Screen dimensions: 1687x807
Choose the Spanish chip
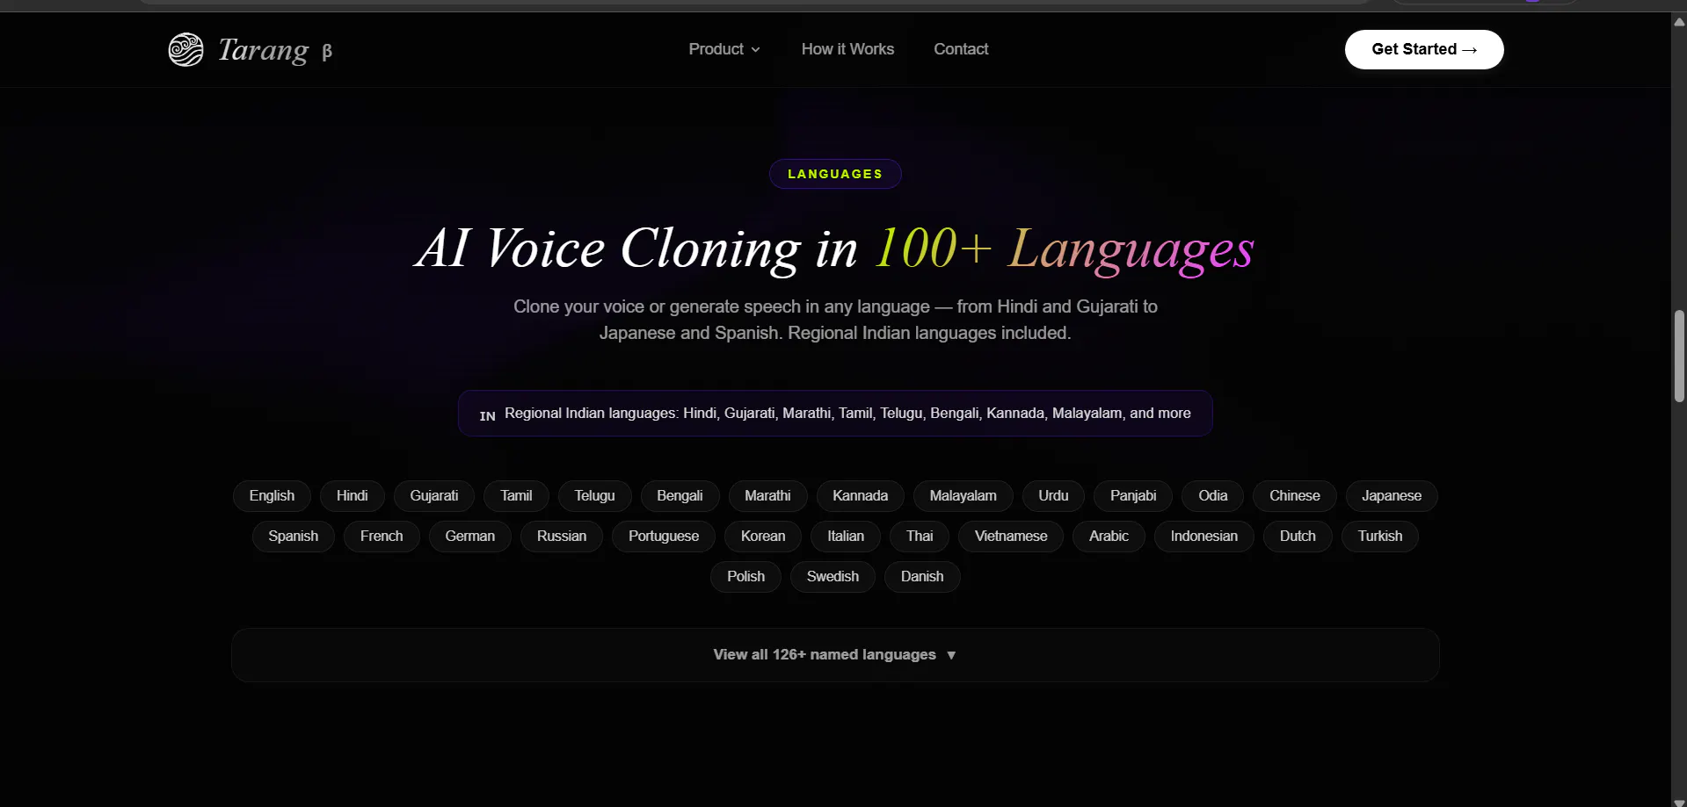tap(294, 537)
